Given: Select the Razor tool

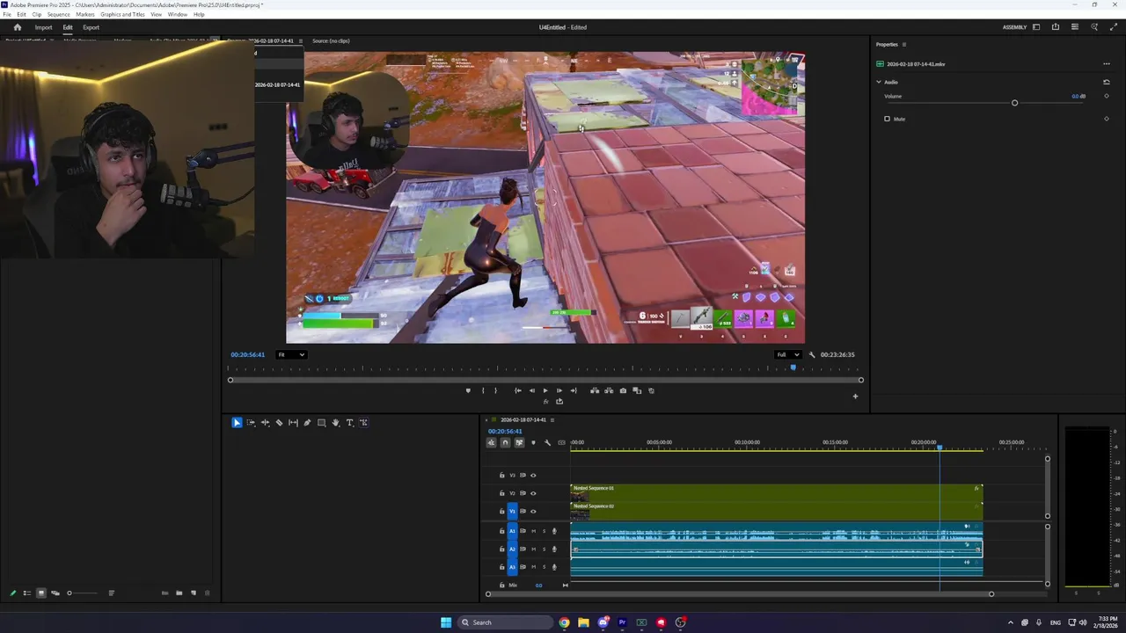Looking at the screenshot, I should pyautogui.click(x=279, y=423).
